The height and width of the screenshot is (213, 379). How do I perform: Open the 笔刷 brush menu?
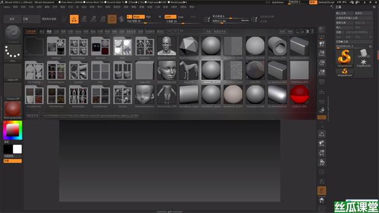coord(15,7)
